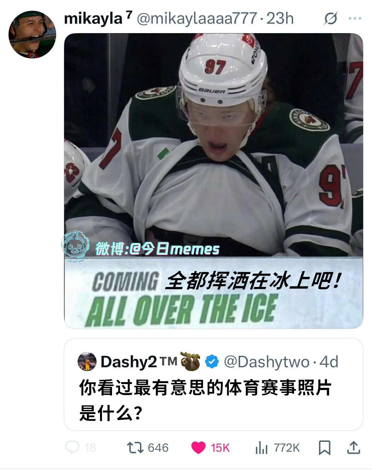Image resolution: width=372 pixels, height=470 pixels.
Task: Open Dashy2 quoted tweet avatar
Action: coord(87,361)
